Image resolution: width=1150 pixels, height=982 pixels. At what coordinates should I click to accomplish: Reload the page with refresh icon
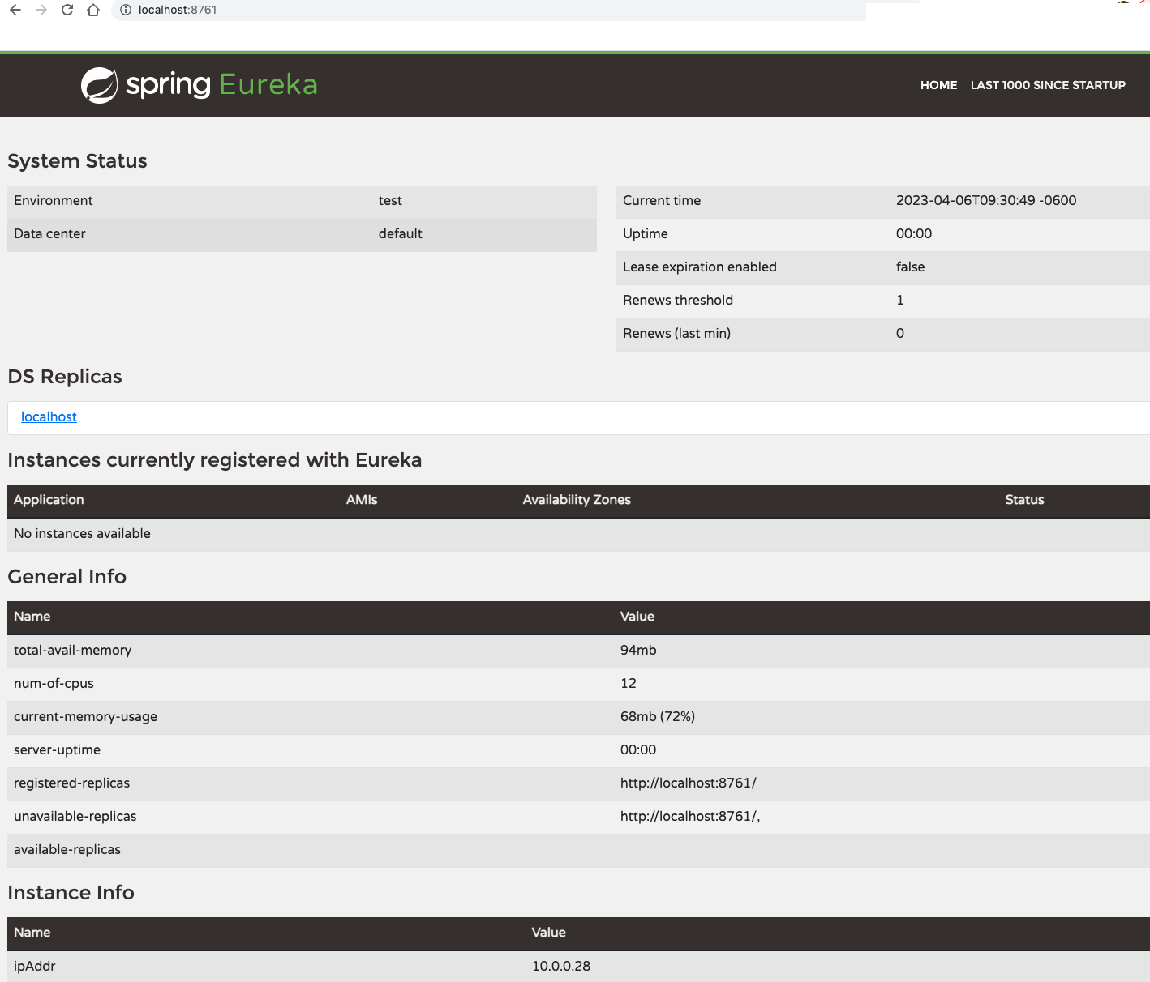(x=67, y=10)
